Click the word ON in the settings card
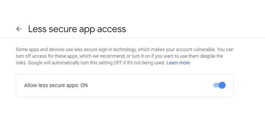This screenshot has width=265, height=135. 84,85
